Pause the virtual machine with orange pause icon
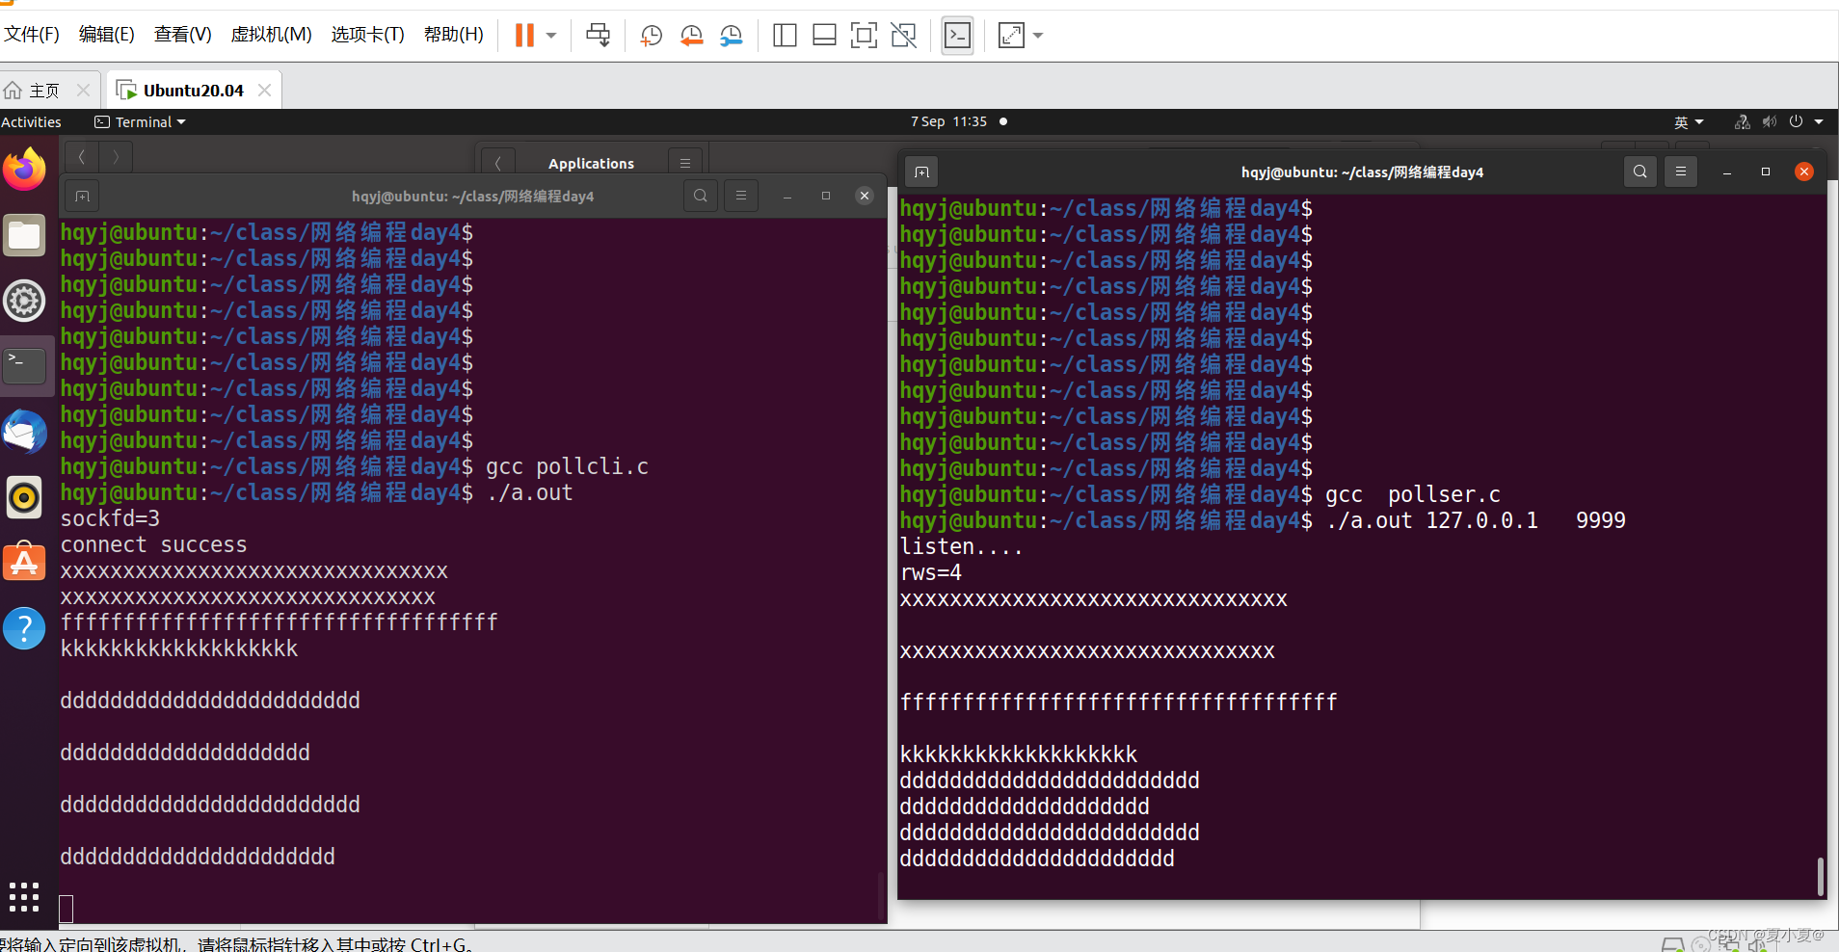The height and width of the screenshot is (952, 1839). pos(524,36)
